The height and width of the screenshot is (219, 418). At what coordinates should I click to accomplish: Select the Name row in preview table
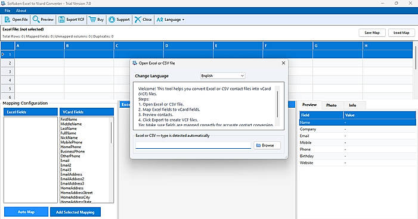[357, 123]
